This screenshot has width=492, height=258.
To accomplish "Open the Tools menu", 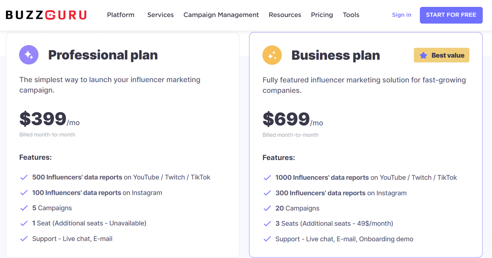I will [351, 15].
